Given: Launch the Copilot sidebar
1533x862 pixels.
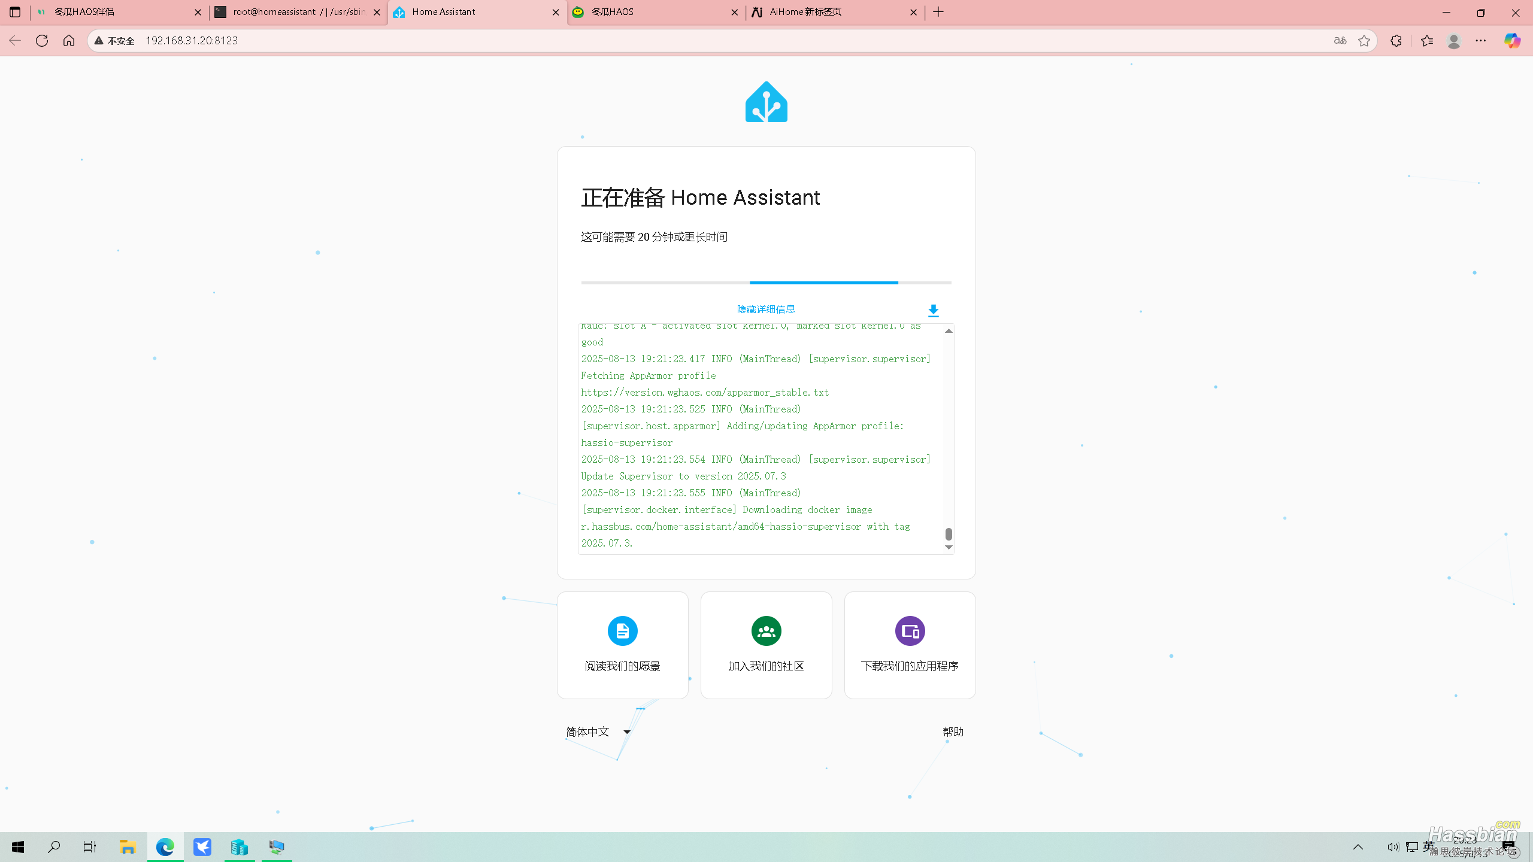Looking at the screenshot, I should click(x=1512, y=41).
